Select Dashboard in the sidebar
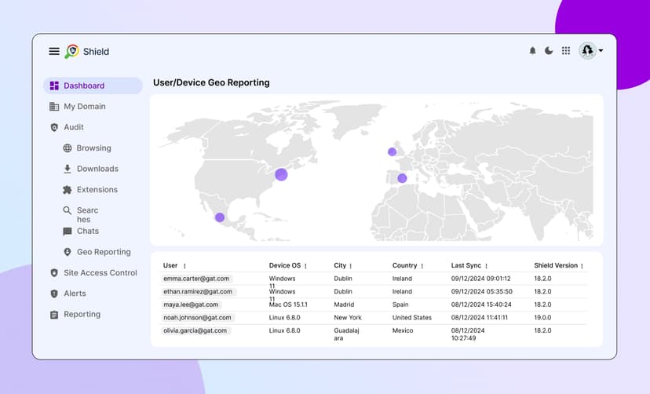 point(93,86)
